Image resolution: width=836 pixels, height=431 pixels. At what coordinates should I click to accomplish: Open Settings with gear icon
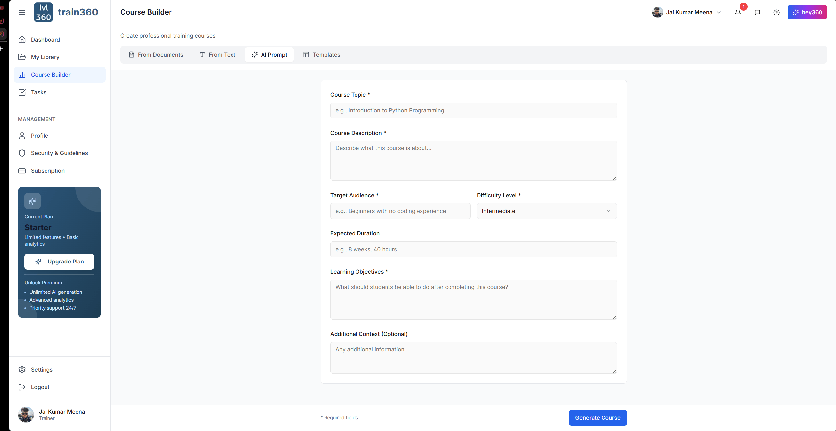pos(22,370)
